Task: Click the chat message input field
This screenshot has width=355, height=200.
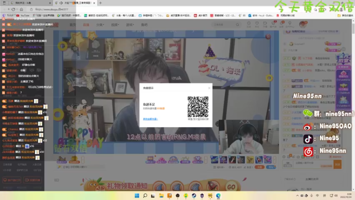Action: pyautogui.click(x=313, y=164)
